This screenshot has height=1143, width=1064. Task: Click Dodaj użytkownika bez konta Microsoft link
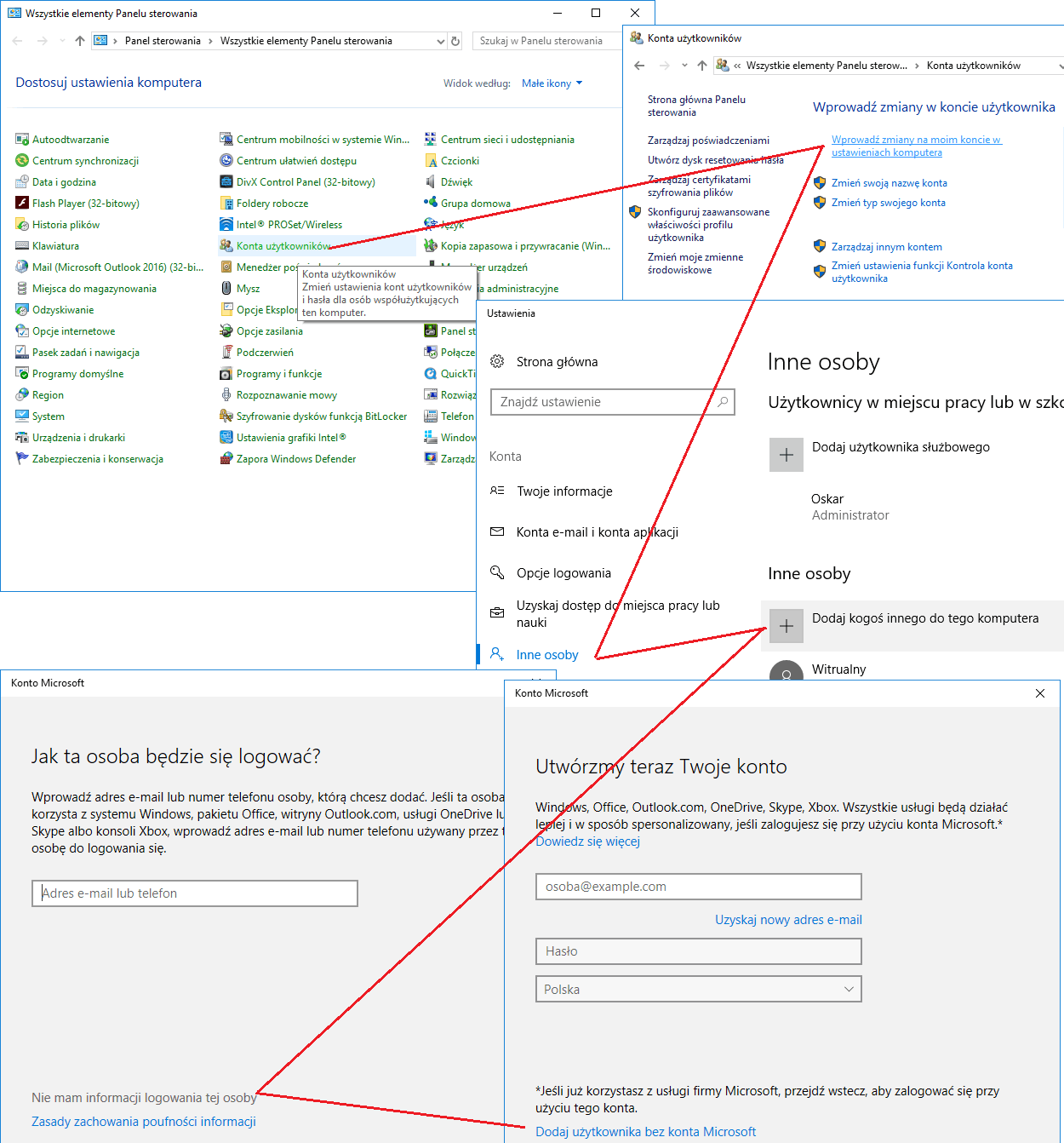645,1132
